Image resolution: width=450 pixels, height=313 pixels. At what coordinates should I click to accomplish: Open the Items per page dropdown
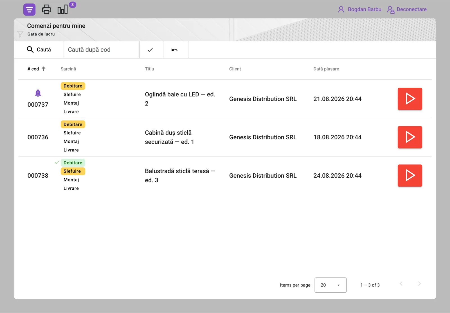(330, 285)
